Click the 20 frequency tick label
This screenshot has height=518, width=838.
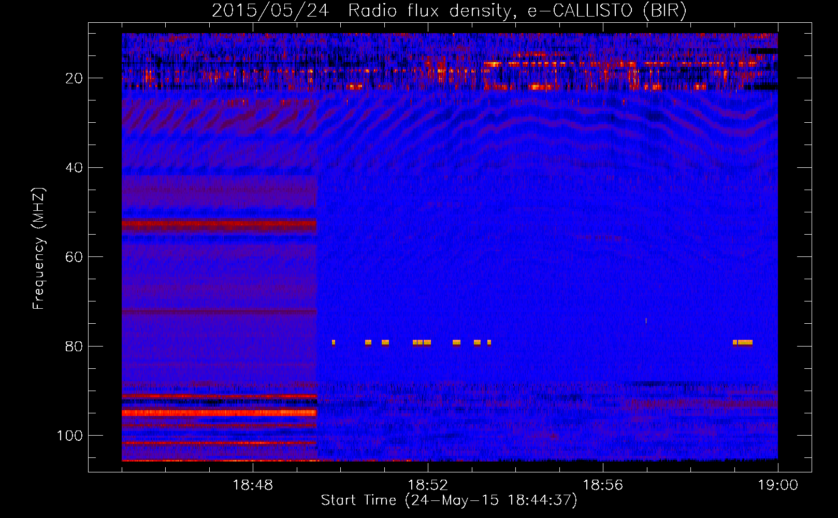(74, 78)
